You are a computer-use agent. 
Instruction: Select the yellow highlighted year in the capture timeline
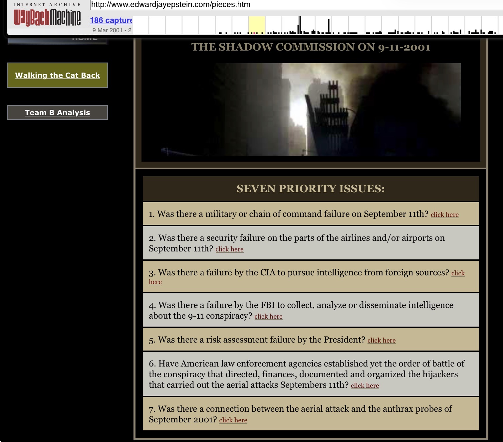(257, 25)
